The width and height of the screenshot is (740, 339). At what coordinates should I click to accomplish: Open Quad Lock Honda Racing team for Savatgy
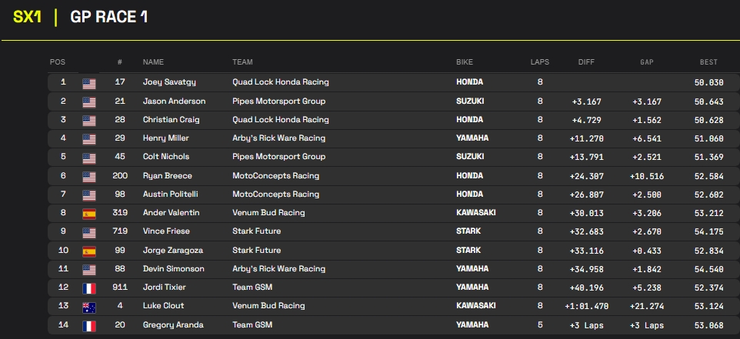click(x=280, y=82)
